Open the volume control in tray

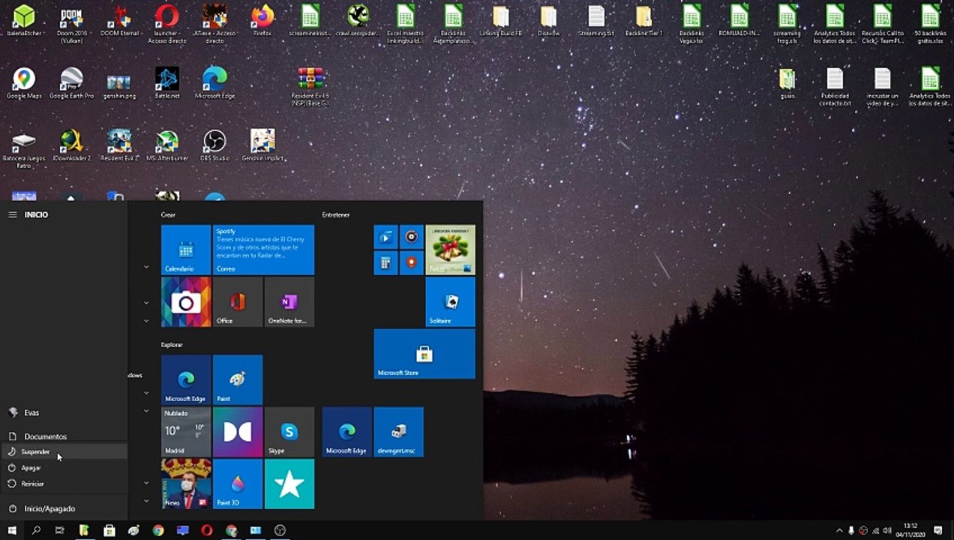887,530
